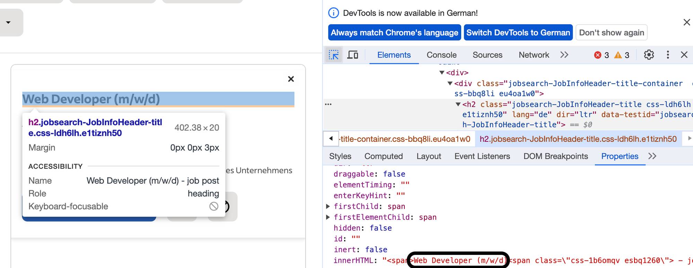Click Always match Chrome's language button
Screen dimensions: 693x268
[394, 33]
